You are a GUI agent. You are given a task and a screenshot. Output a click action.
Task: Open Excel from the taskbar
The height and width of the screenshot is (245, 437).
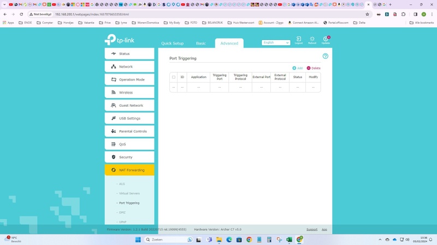290,240
